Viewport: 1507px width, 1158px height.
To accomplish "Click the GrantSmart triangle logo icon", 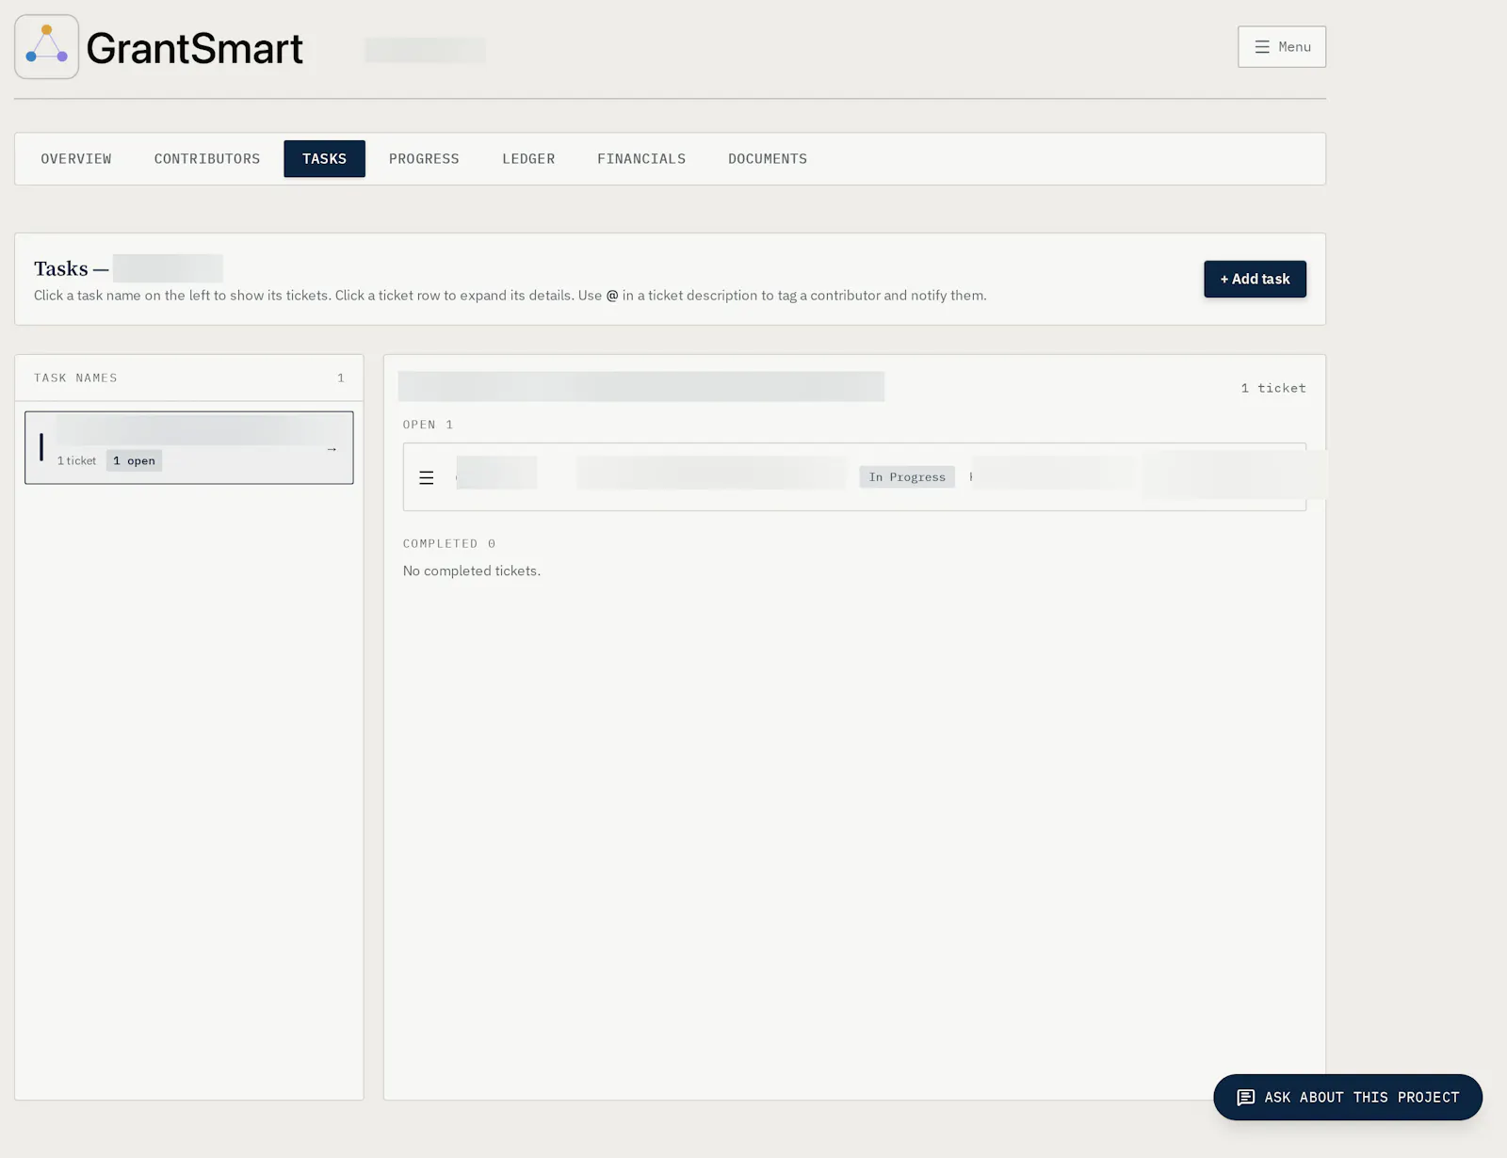I will pos(46,46).
